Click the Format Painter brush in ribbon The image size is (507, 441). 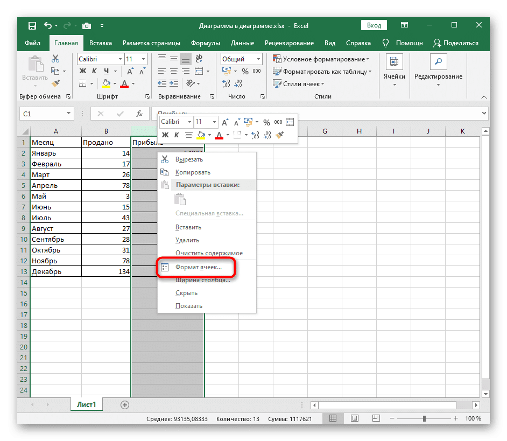55,83
